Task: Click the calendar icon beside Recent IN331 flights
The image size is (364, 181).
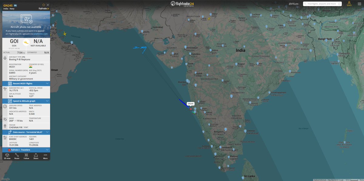Action: point(10,83)
